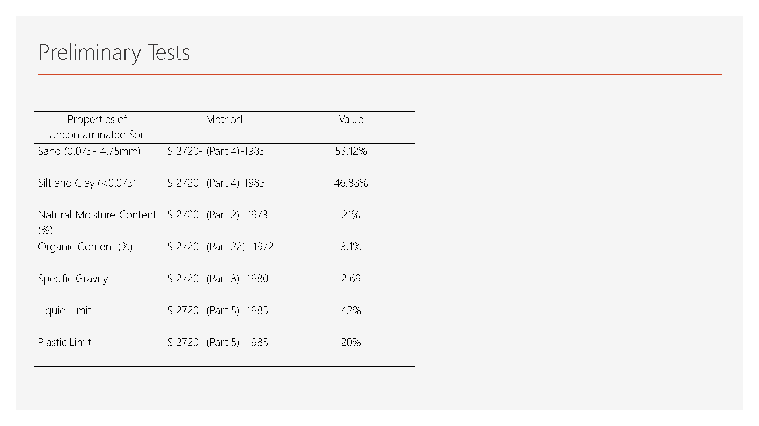Select the Organic Content (%) cell
This screenshot has width=759, height=426.
tap(85, 247)
